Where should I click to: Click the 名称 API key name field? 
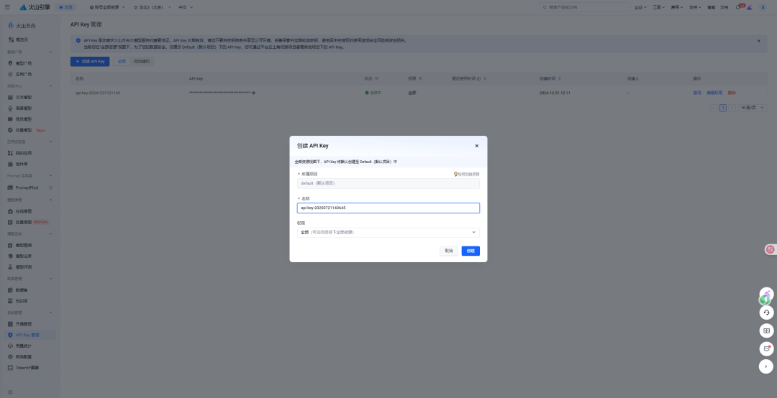tap(388, 208)
